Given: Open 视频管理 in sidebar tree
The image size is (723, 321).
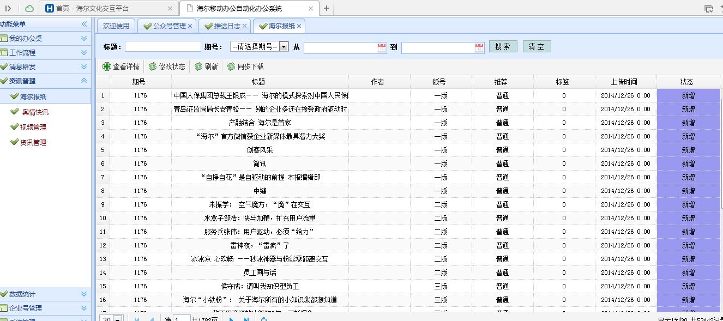Looking at the screenshot, I should 33,127.
